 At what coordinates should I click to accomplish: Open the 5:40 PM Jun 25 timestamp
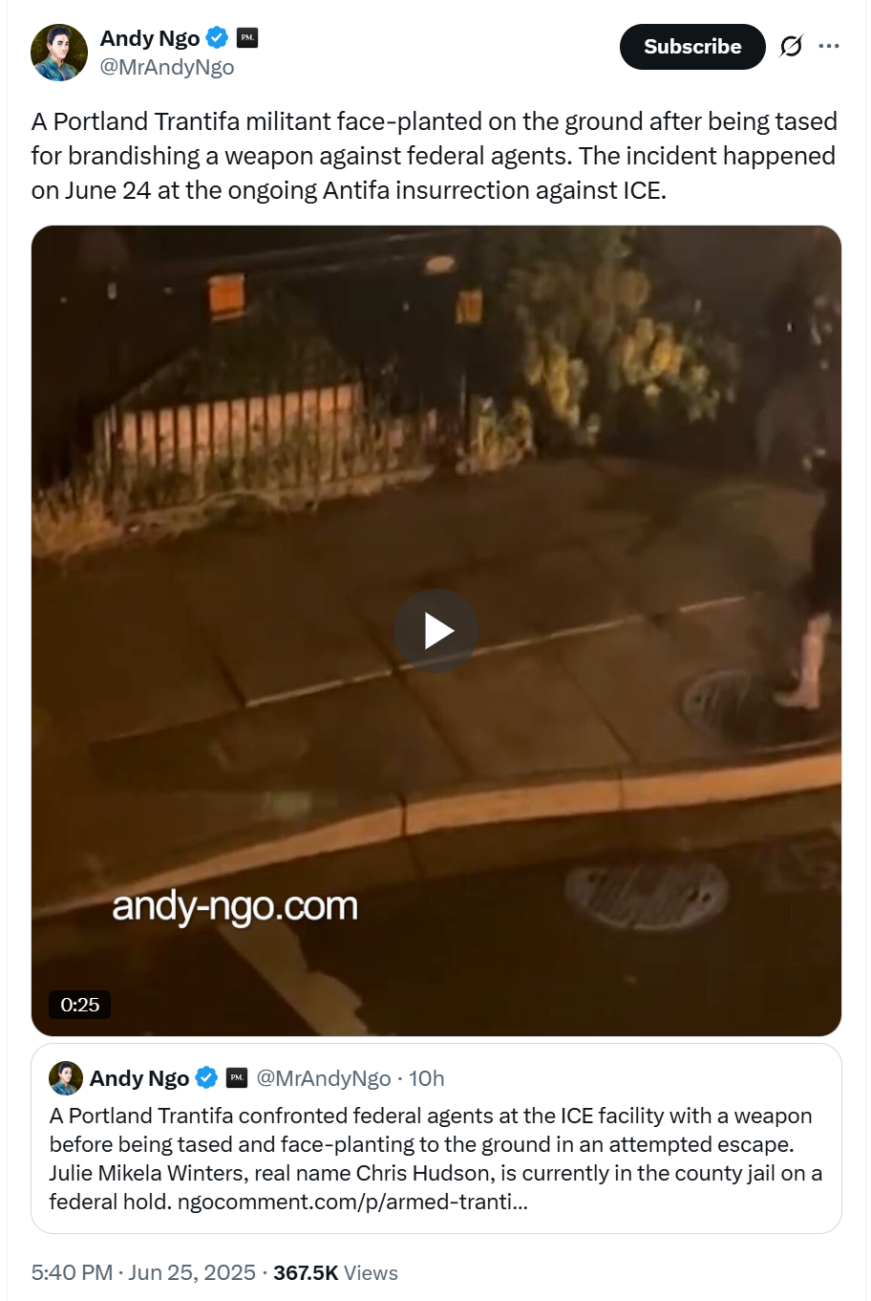point(143,1272)
